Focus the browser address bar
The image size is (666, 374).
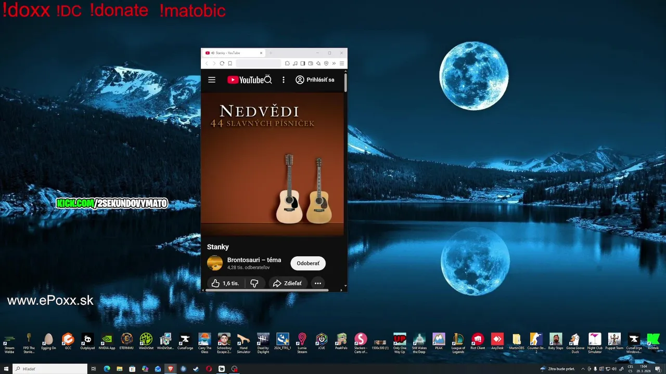258,63
